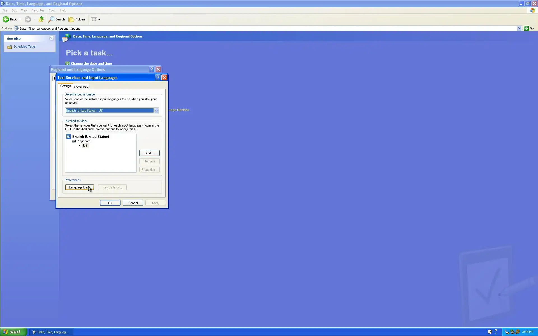Viewport: 538px width, 336px height.
Task: Click the Views grid icon
Action: [94, 19]
